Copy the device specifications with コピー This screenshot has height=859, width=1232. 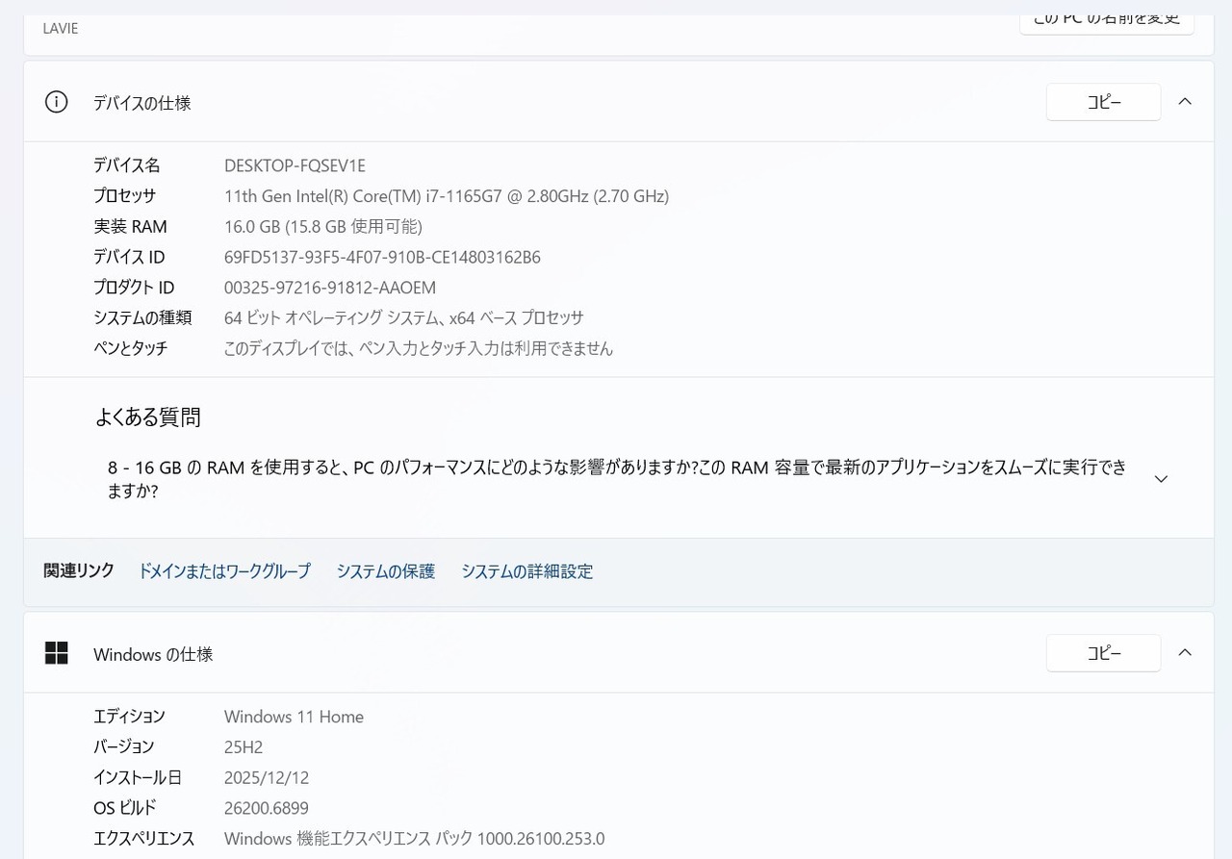click(1103, 102)
